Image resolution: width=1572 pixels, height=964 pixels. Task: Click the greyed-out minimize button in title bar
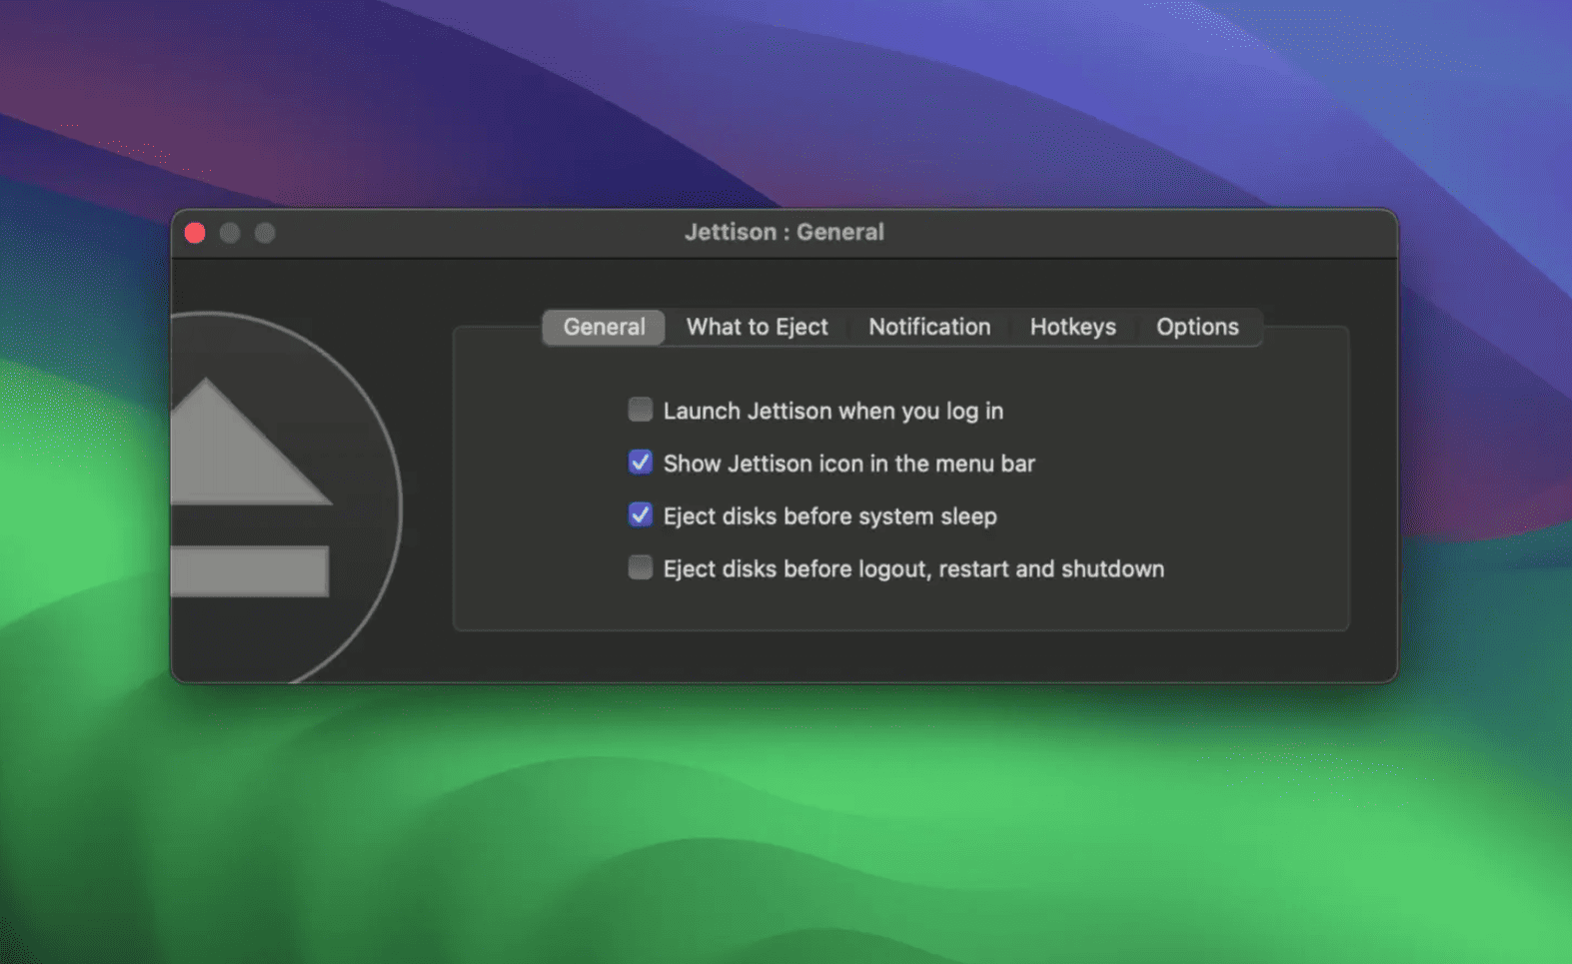pos(230,233)
